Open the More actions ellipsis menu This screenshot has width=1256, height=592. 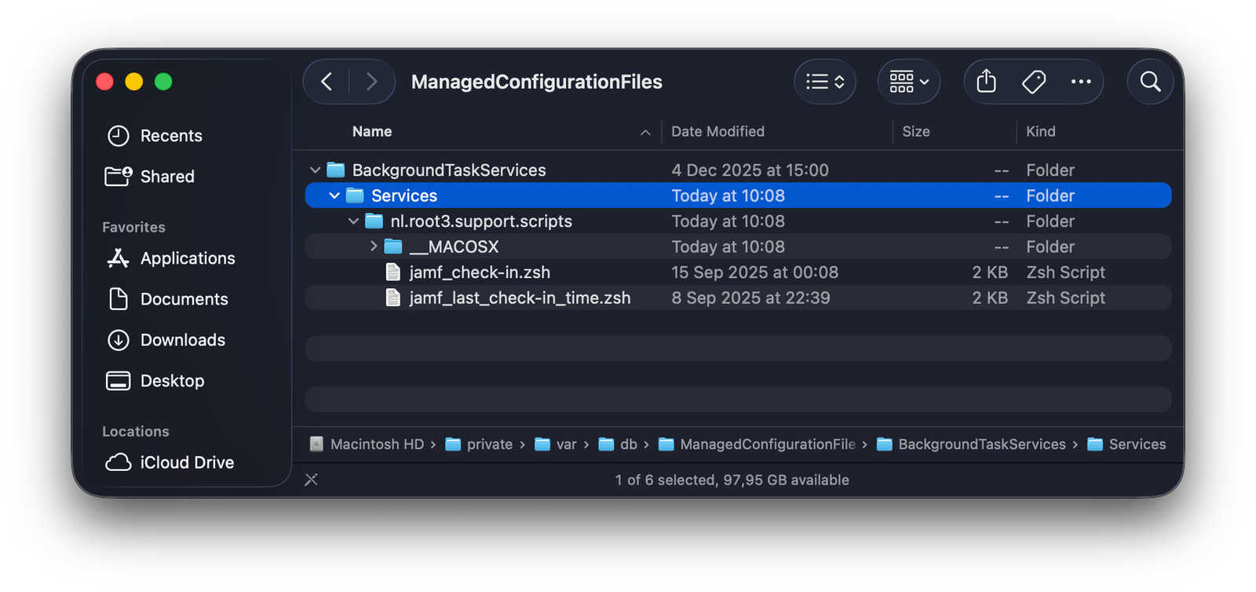pos(1081,82)
